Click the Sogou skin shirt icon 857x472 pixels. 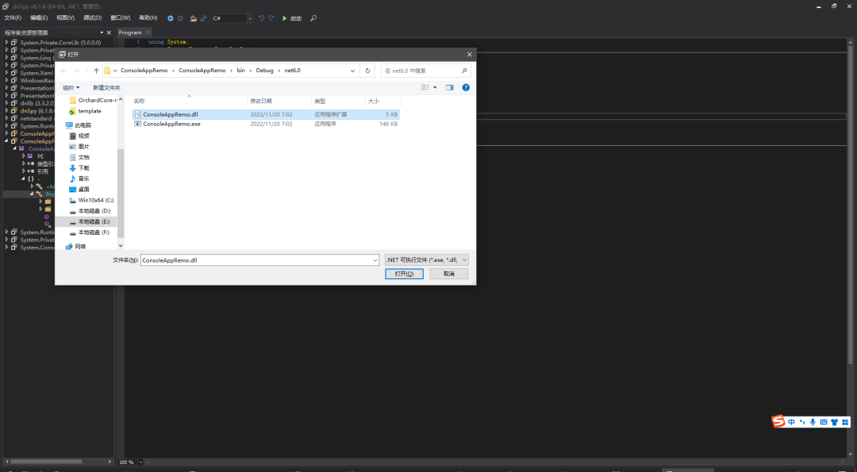point(834,422)
